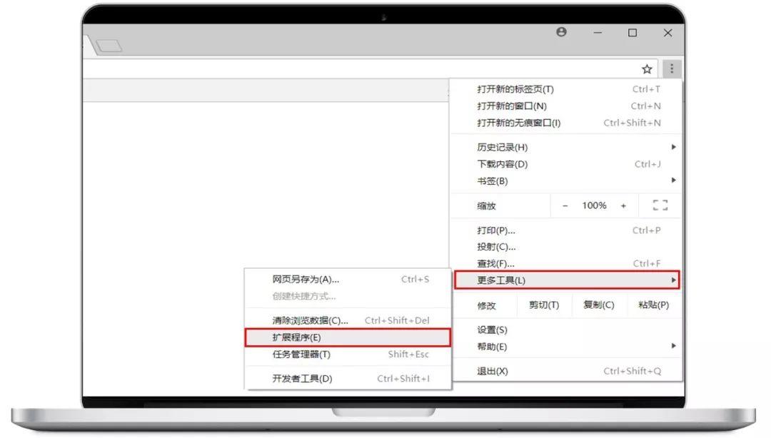
Task: Select 网页另存为(A)... save page option
Action: coord(348,279)
